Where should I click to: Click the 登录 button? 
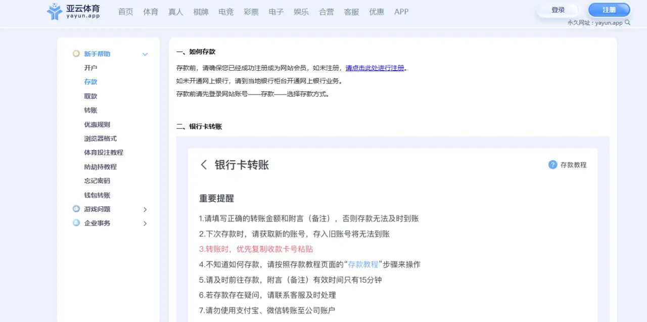coord(558,10)
